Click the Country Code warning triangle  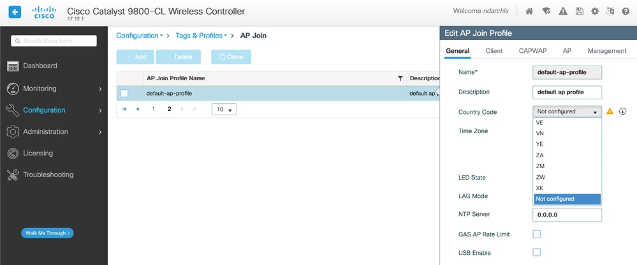pos(610,111)
